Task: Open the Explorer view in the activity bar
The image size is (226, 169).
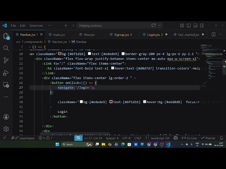Action: pos(6,36)
